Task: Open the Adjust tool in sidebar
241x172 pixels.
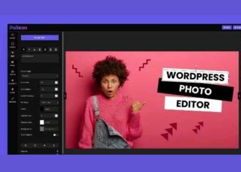Action: (12, 36)
